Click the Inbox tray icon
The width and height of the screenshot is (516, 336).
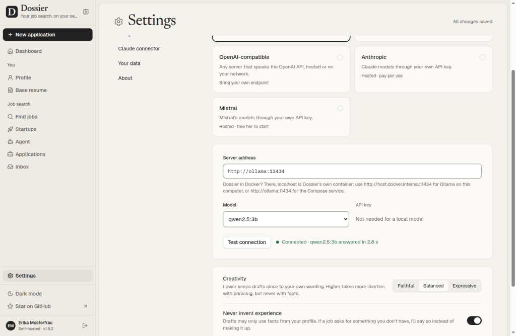coord(10,167)
